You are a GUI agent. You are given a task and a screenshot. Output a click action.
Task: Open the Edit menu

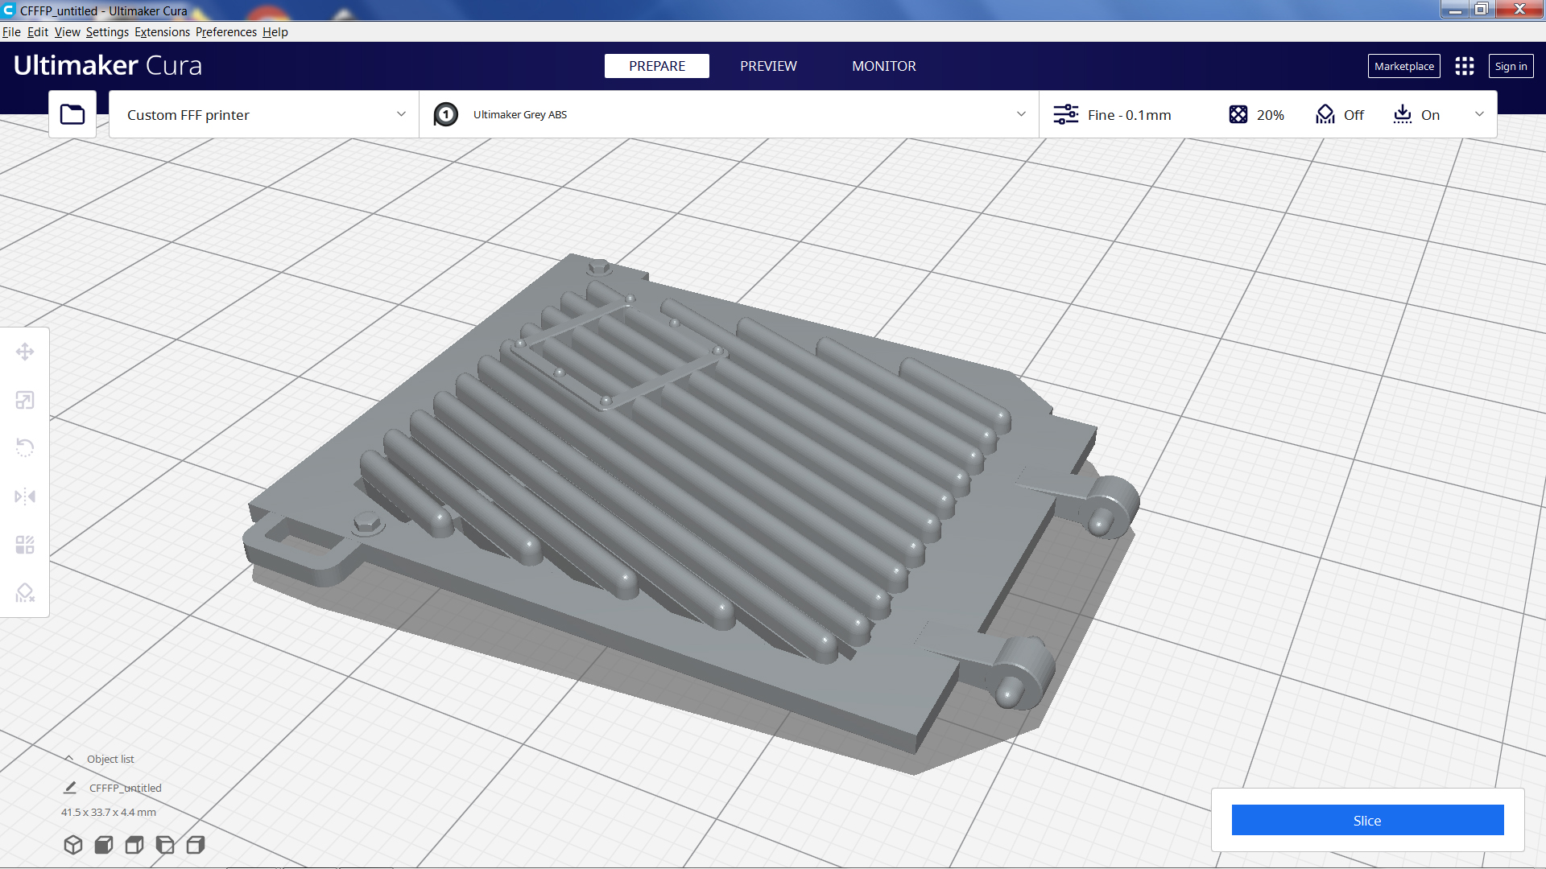37,32
